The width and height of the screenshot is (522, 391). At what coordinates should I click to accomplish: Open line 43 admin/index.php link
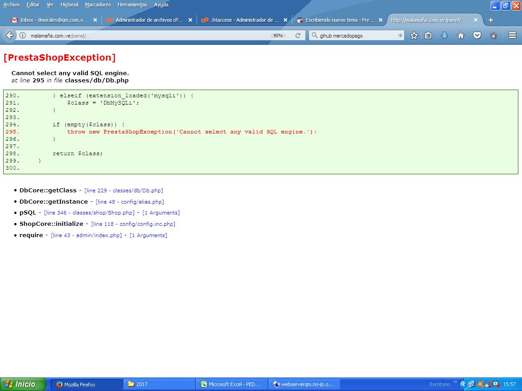(86, 235)
